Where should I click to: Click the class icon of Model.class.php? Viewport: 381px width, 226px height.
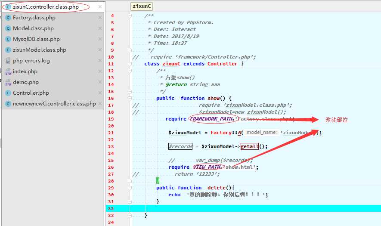coord(8,28)
